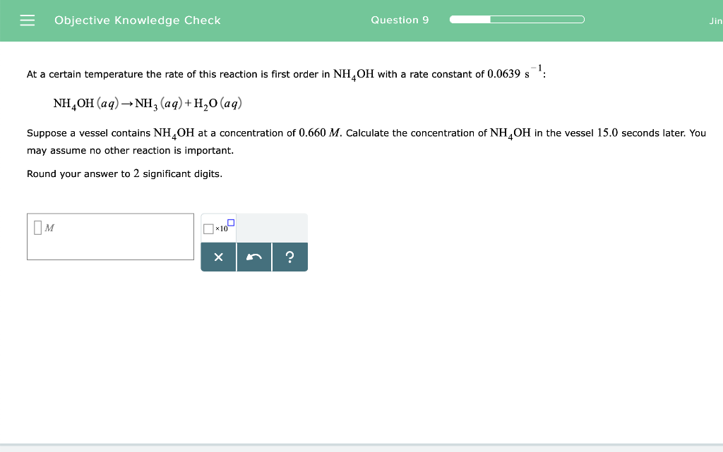Insert scientific notation with the ×10 button
The height and width of the screenshot is (452, 723).
point(217,228)
